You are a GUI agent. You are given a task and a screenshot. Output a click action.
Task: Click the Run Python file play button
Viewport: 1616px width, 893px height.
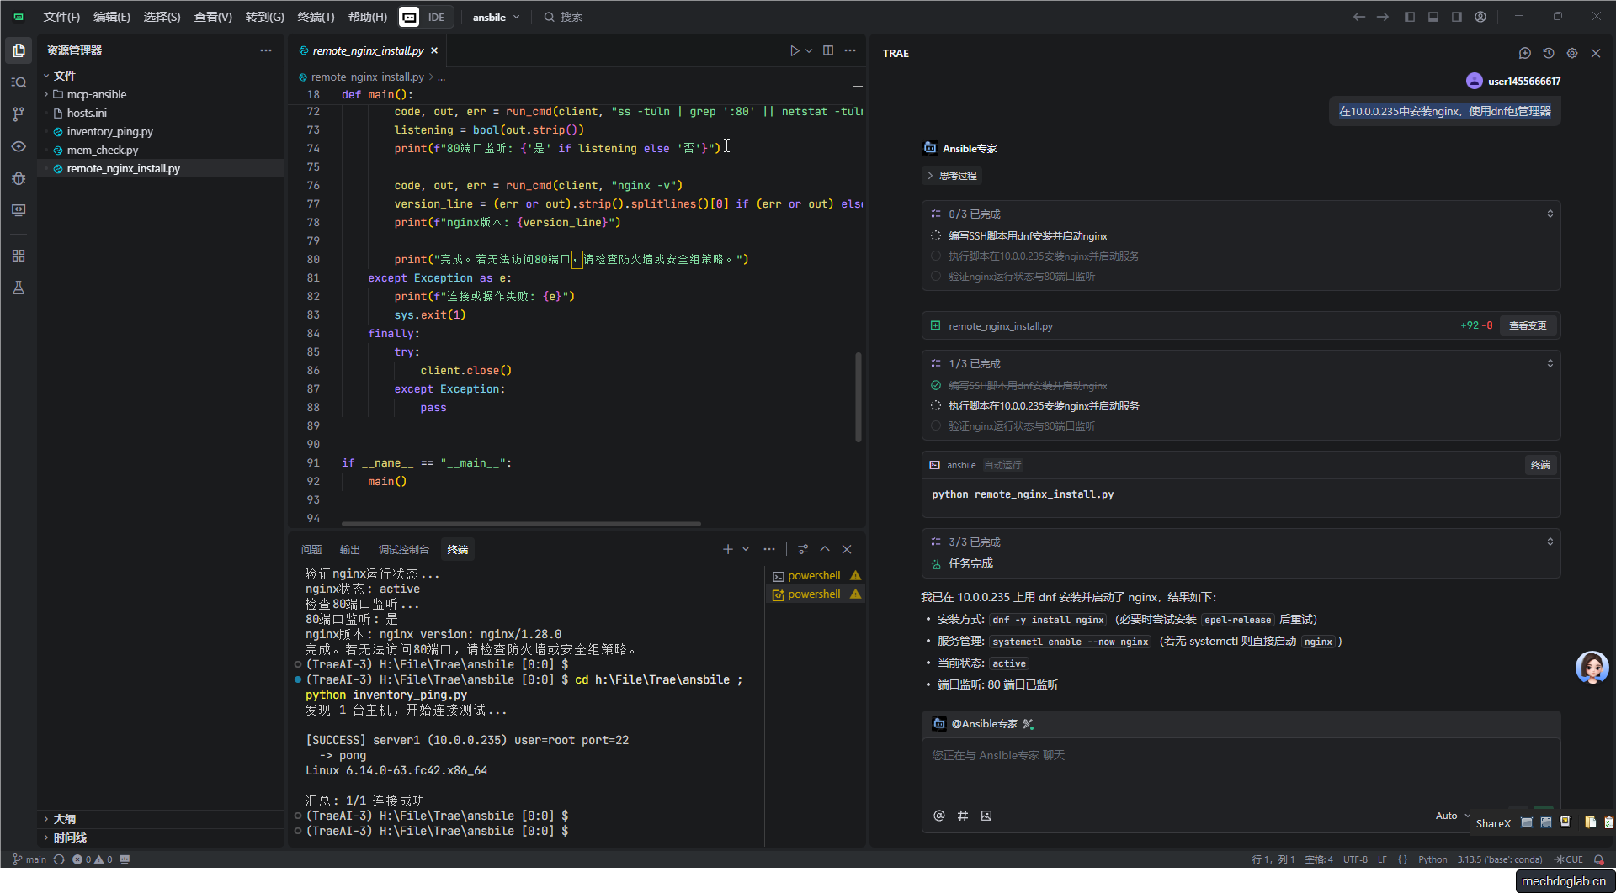click(794, 50)
